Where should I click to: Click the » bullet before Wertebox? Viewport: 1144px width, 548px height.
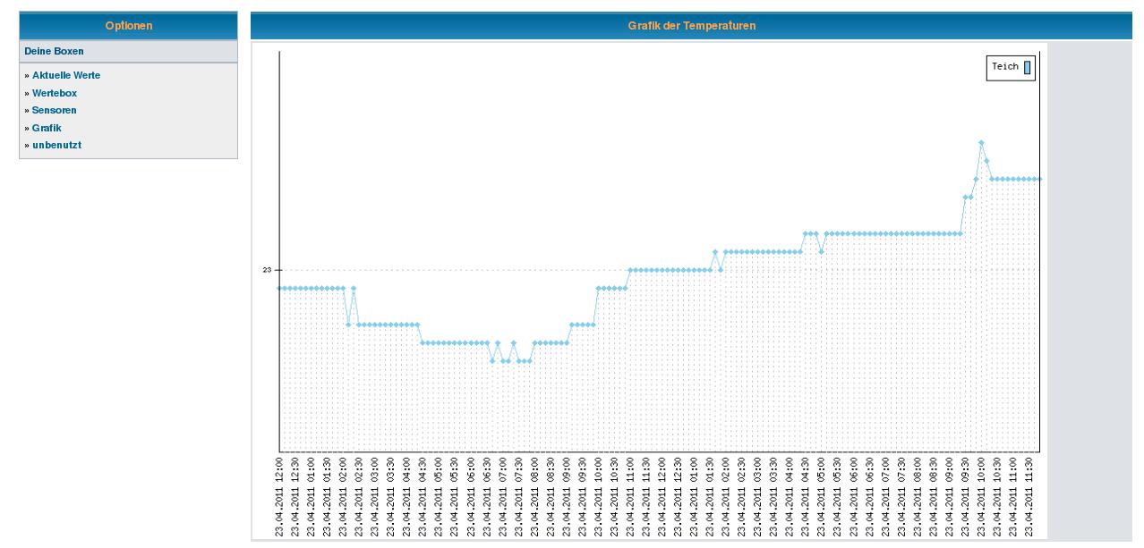[27, 93]
